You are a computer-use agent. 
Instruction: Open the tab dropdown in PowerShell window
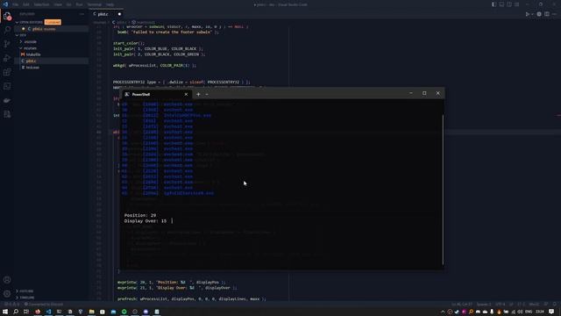(x=207, y=94)
